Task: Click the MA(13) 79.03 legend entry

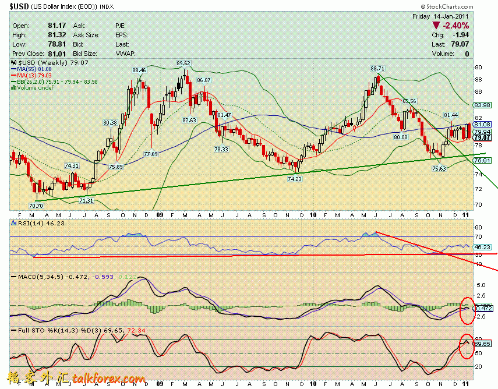Action: click(x=31, y=75)
